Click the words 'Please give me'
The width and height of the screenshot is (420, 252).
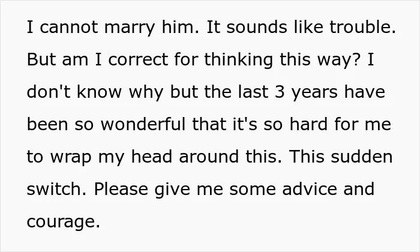158,190
